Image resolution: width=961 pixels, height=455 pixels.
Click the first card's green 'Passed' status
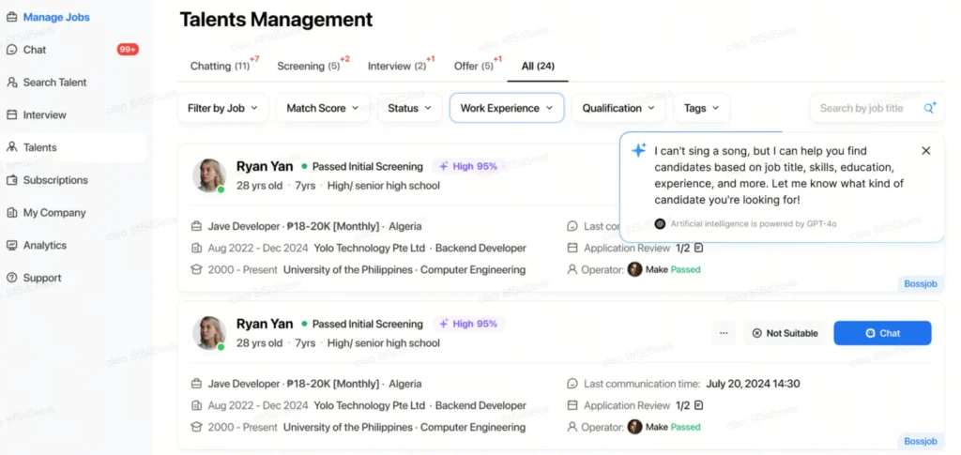click(x=686, y=269)
